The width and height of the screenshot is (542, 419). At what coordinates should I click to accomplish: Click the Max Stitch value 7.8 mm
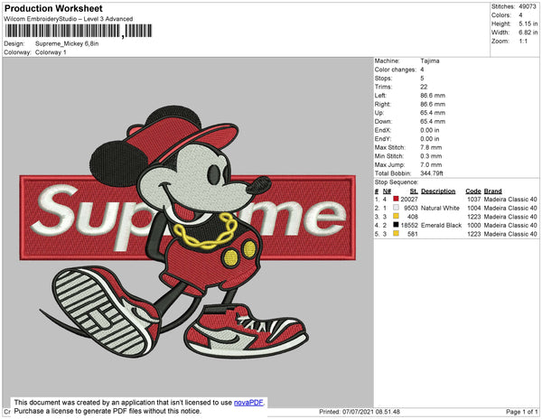tap(431, 147)
